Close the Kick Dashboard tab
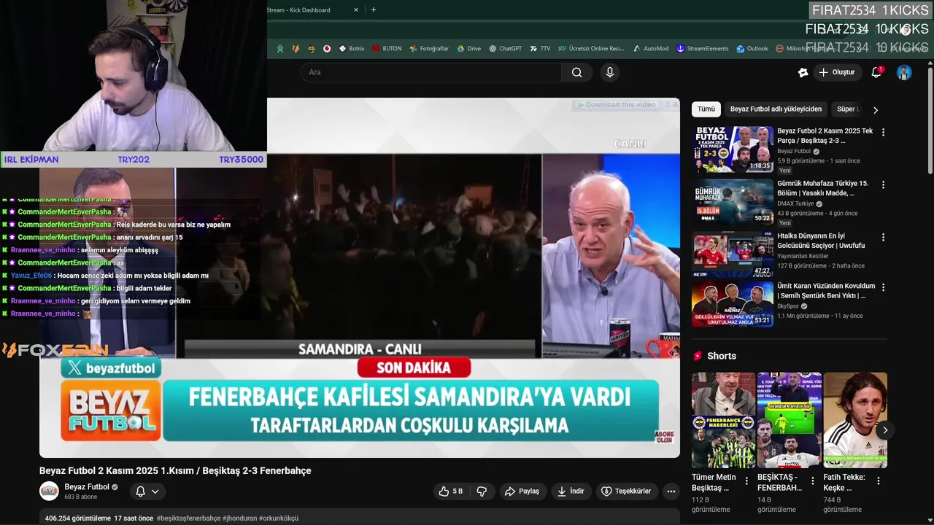The image size is (934, 525). 356,10
